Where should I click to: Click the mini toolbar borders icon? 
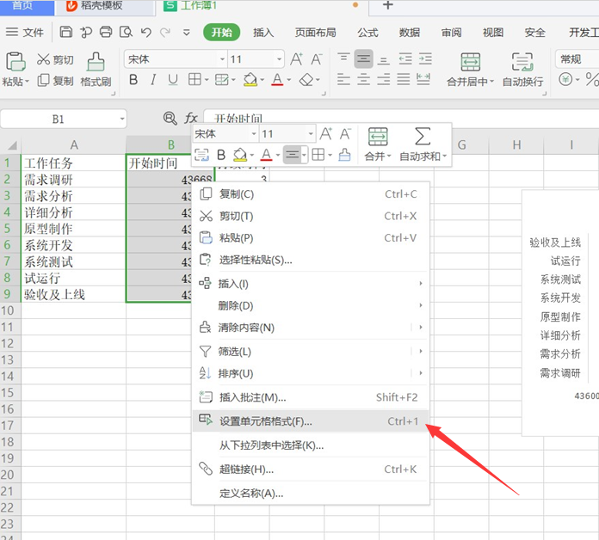pyautogui.click(x=318, y=155)
